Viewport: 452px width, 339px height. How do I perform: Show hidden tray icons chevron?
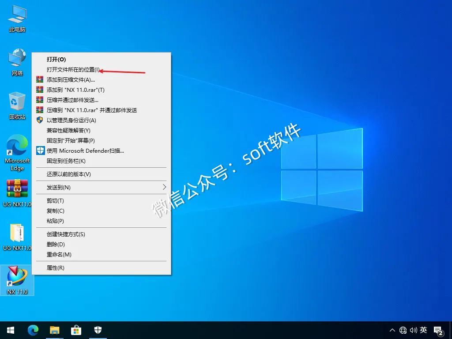(392, 330)
